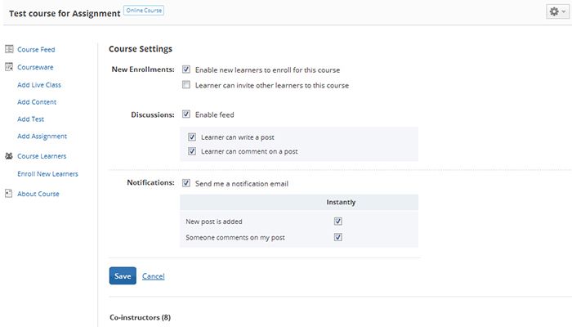
Task: Check 'Learner can invite other learners' box
Action: 186,85
